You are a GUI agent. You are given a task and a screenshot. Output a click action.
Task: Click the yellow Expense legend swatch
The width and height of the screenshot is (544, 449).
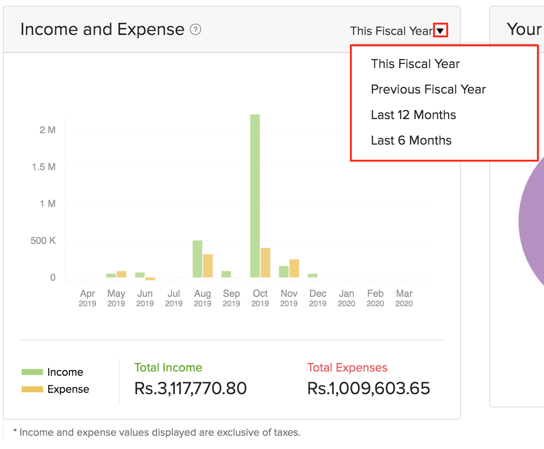[x=32, y=389]
